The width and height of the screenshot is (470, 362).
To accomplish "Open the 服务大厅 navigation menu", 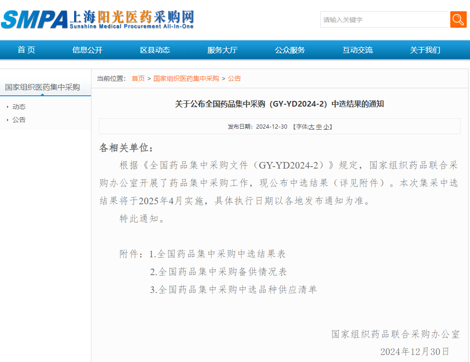I will pos(222,50).
